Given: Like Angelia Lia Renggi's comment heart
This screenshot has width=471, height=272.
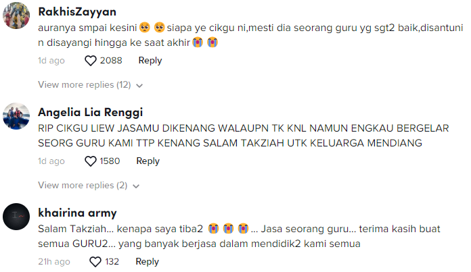Looking at the screenshot, I should point(91,161).
